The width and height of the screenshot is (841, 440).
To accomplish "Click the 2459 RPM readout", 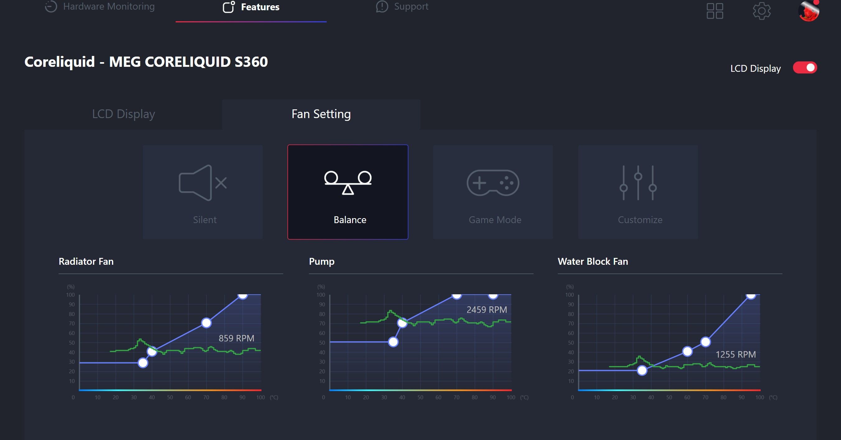I will [487, 309].
